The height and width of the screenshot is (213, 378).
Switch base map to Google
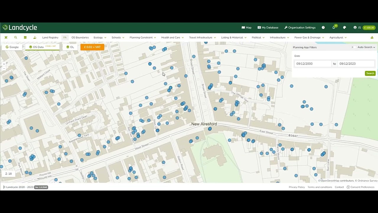(x=12, y=47)
